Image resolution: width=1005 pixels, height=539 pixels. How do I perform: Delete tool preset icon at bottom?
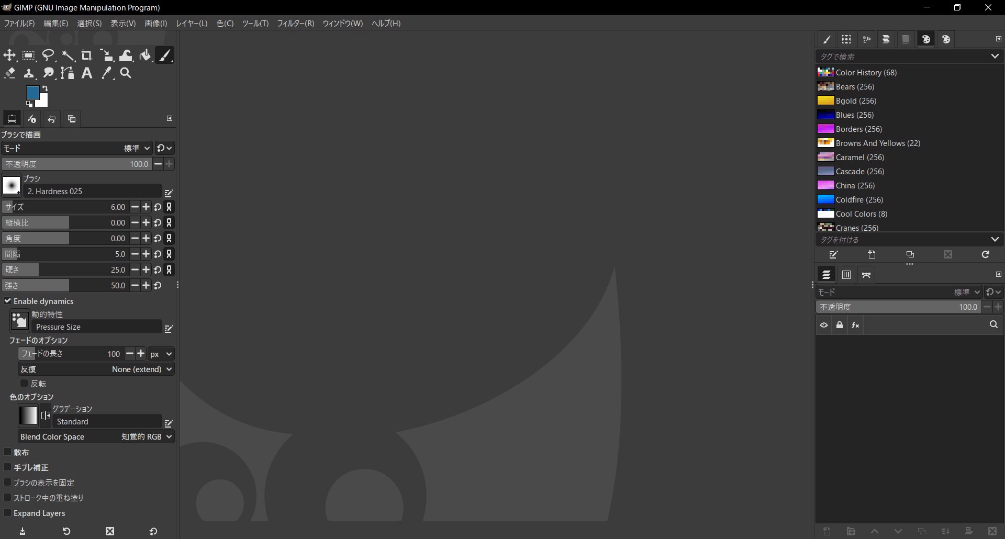(110, 531)
